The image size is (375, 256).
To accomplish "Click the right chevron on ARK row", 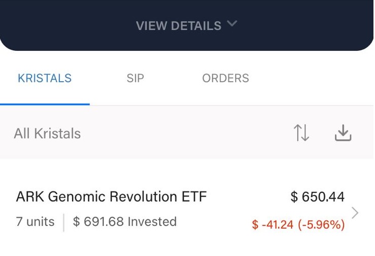I will pos(355,213).
